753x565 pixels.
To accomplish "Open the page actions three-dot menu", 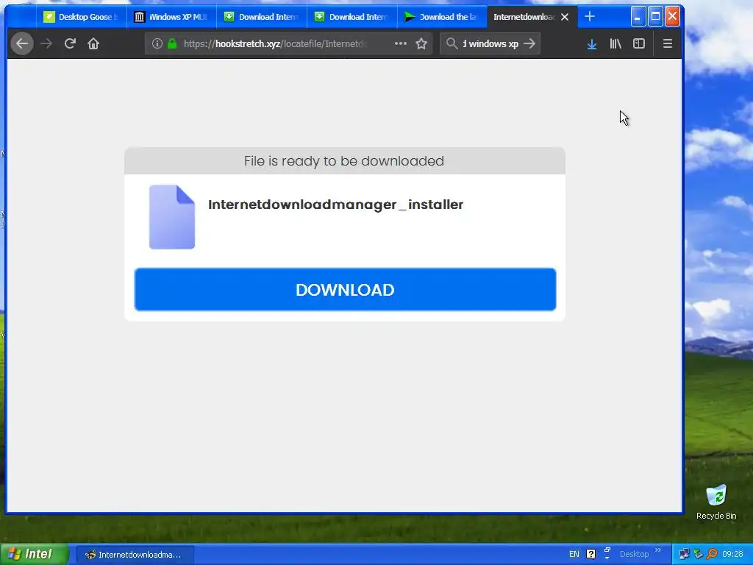I will pos(401,43).
